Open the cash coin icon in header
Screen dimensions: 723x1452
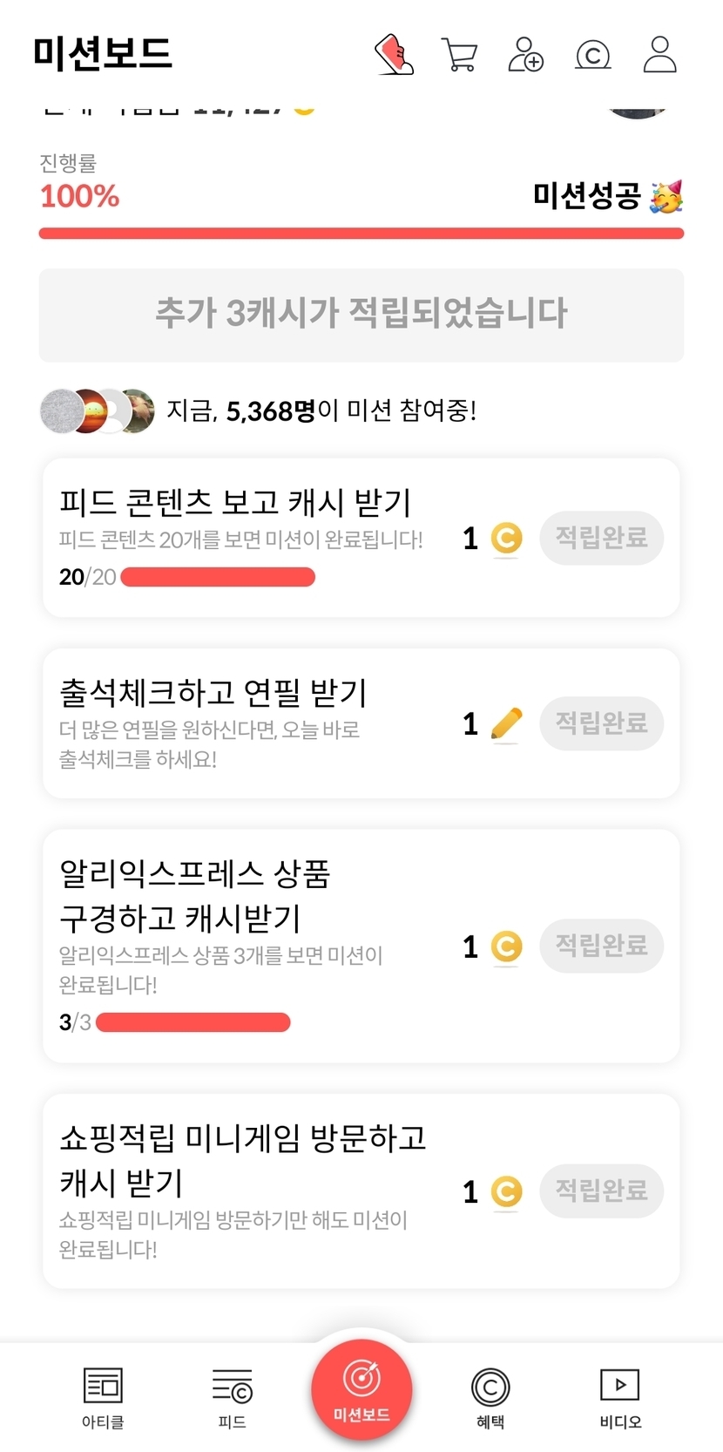tap(593, 55)
